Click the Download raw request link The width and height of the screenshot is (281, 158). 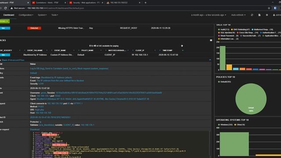click(x=35, y=129)
